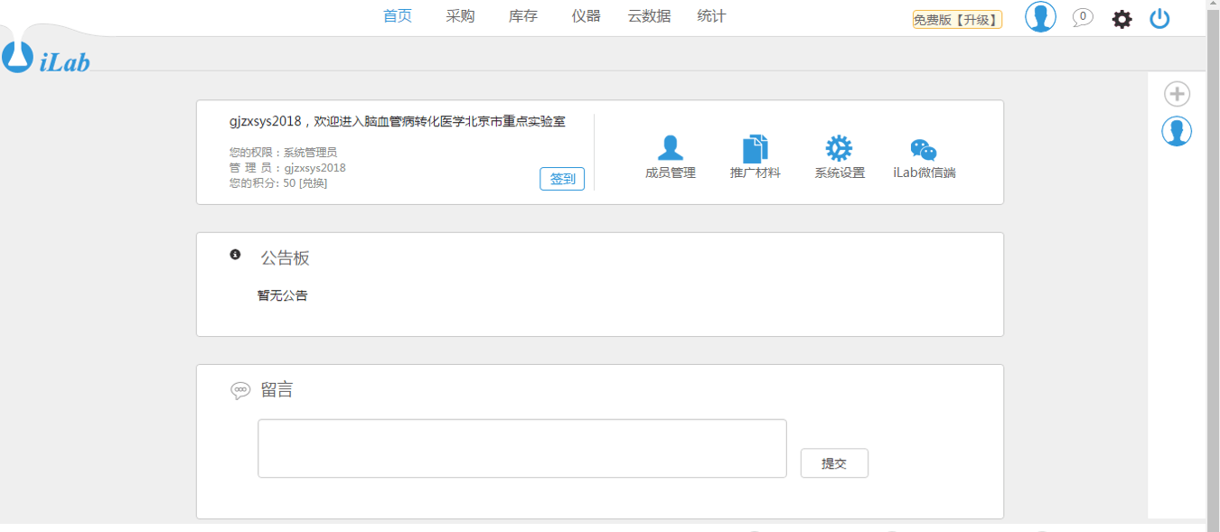This screenshot has width=1220, height=532.
Task: Click the welcome message with gjzxsys2018
Action: [x=398, y=122]
